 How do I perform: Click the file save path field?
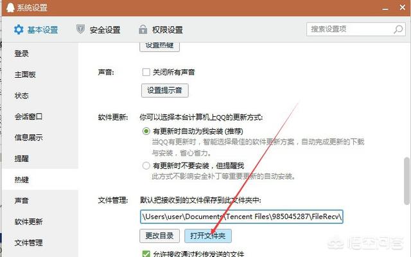point(241,217)
